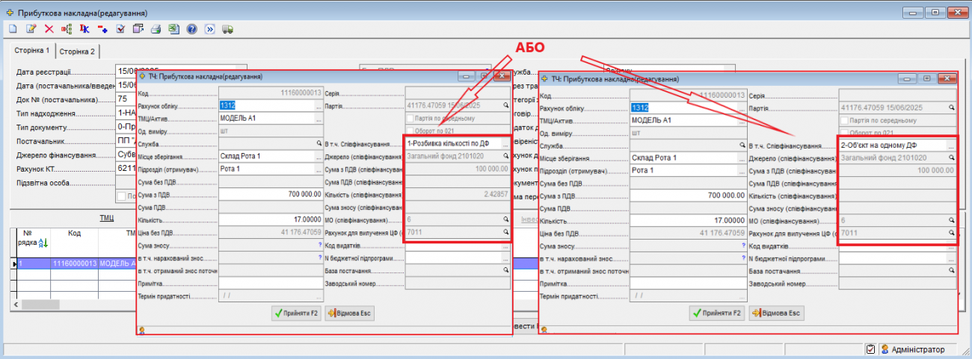Screen dimensions: 972x359
Task: Open selector for '1-Розбивка кількості по ДФ' field
Action: (x=505, y=143)
